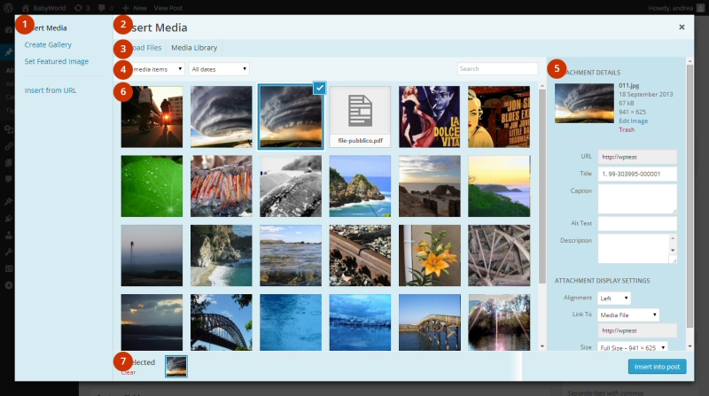
Task: Click Edit Image in attachment details
Action: (x=633, y=120)
